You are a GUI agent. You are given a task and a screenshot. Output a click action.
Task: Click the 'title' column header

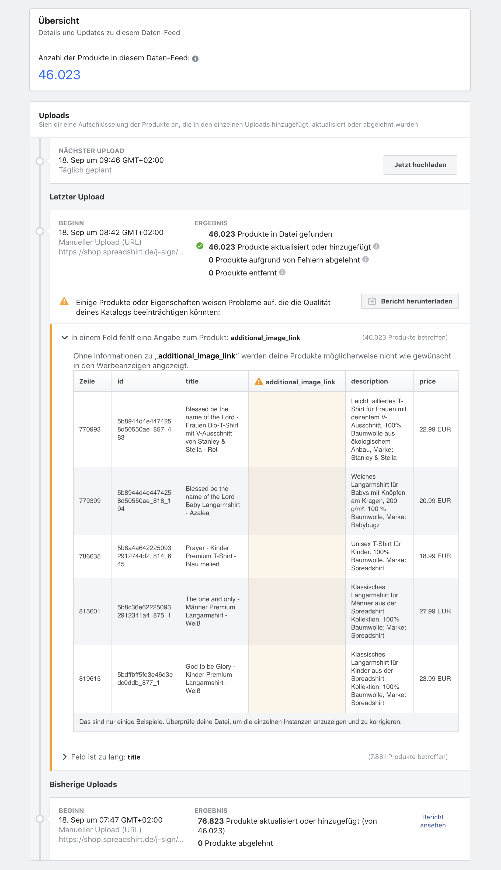tap(192, 381)
